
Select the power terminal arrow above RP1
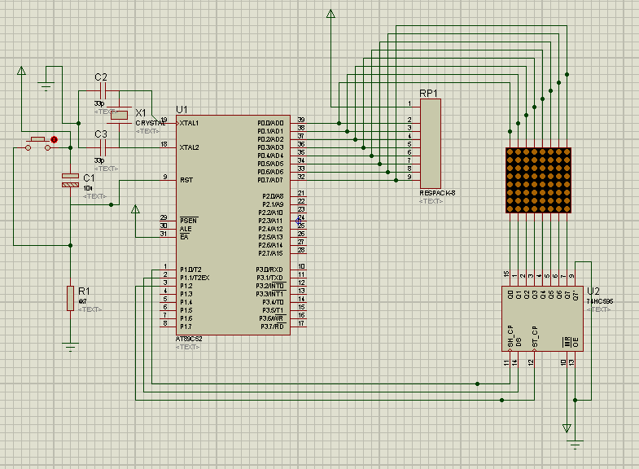pyautogui.click(x=330, y=15)
